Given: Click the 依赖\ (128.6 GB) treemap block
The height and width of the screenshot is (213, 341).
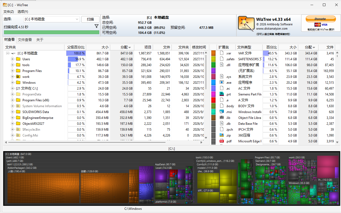Looking at the screenshot, I should point(105,187).
